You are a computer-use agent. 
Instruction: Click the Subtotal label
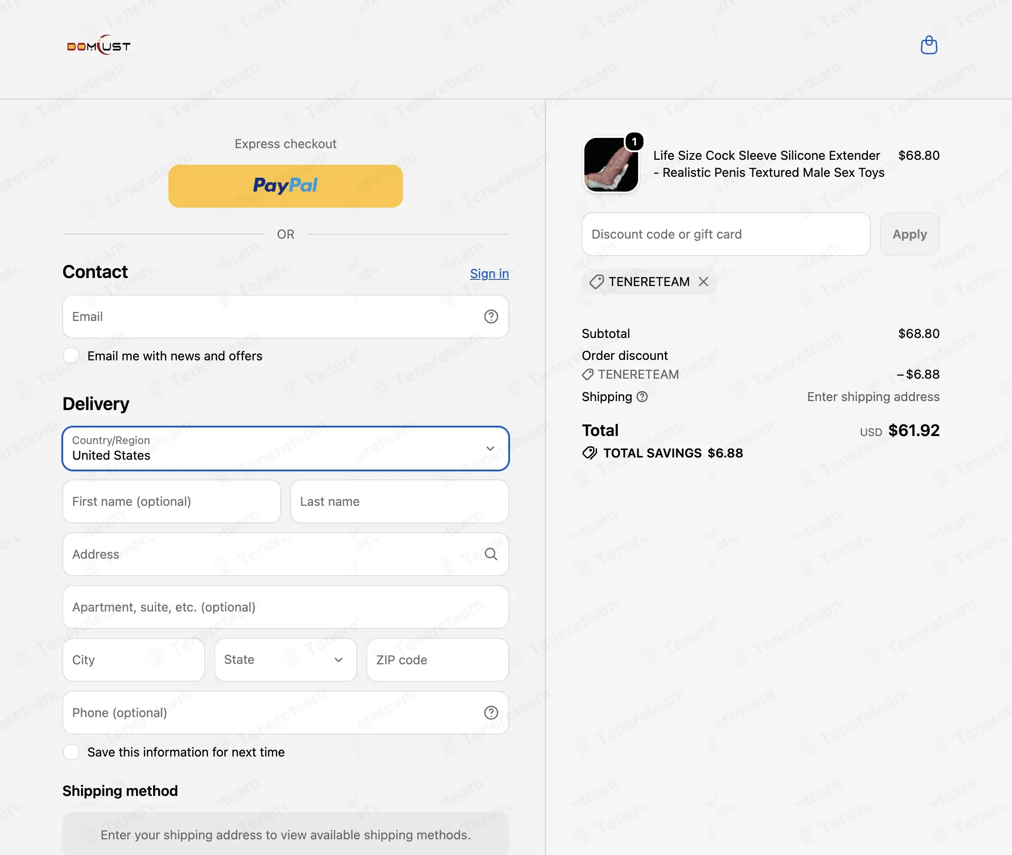click(606, 333)
